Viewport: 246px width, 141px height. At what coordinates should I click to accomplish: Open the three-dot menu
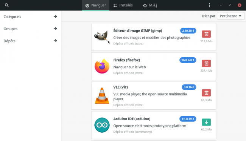click(209, 5)
